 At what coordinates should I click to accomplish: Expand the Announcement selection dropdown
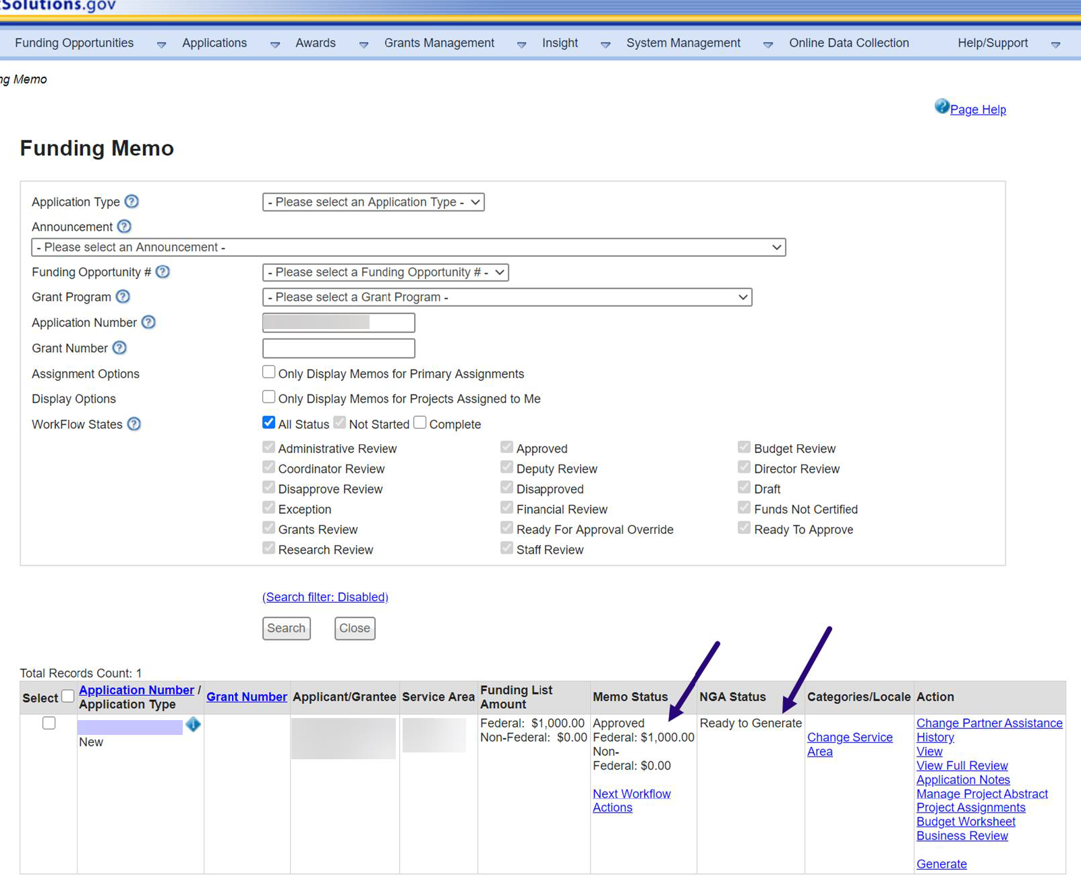[408, 247]
